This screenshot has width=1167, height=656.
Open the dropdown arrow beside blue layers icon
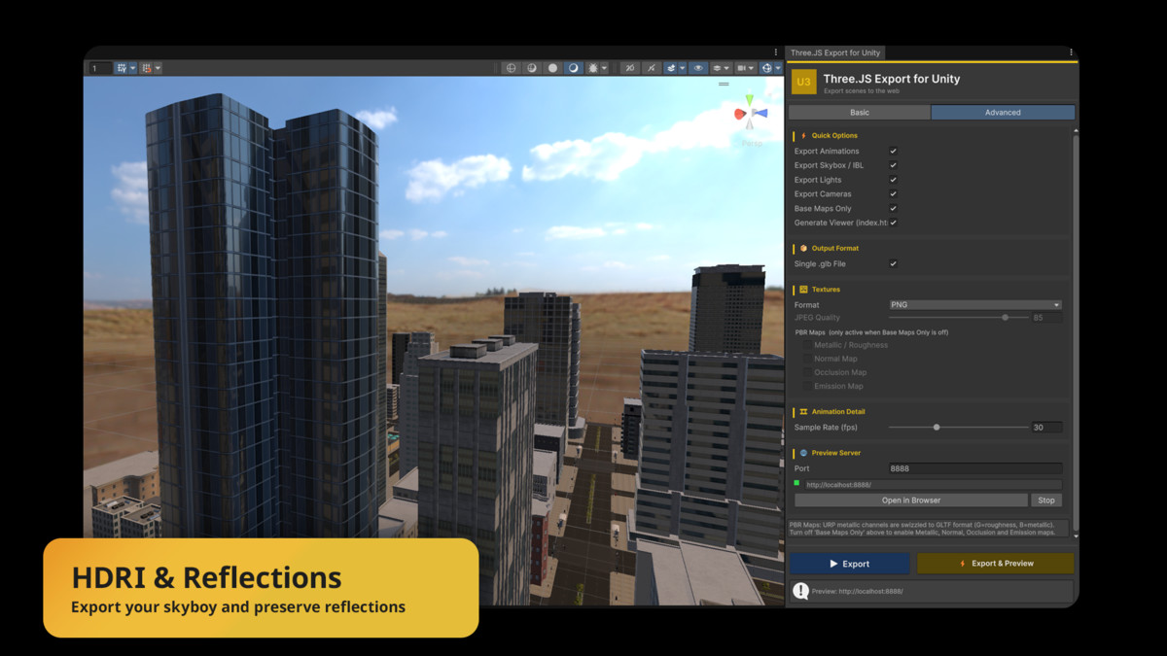[x=682, y=68]
